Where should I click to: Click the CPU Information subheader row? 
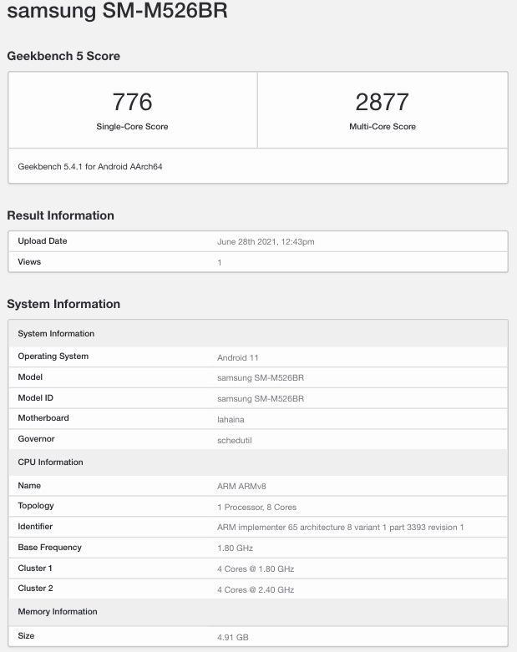pyautogui.click(x=258, y=462)
